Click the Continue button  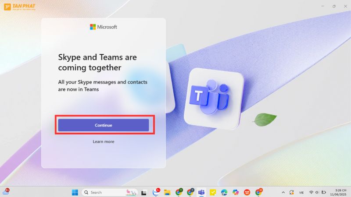[x=104, y=125]
